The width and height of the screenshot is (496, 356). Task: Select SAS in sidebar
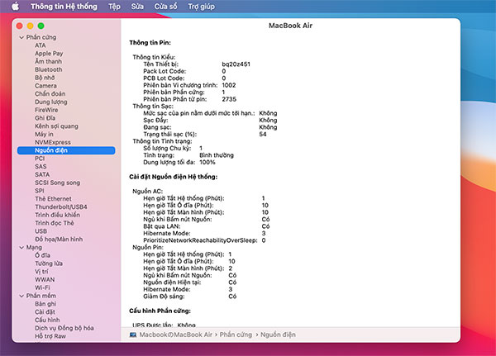click(x=41, y=167)
